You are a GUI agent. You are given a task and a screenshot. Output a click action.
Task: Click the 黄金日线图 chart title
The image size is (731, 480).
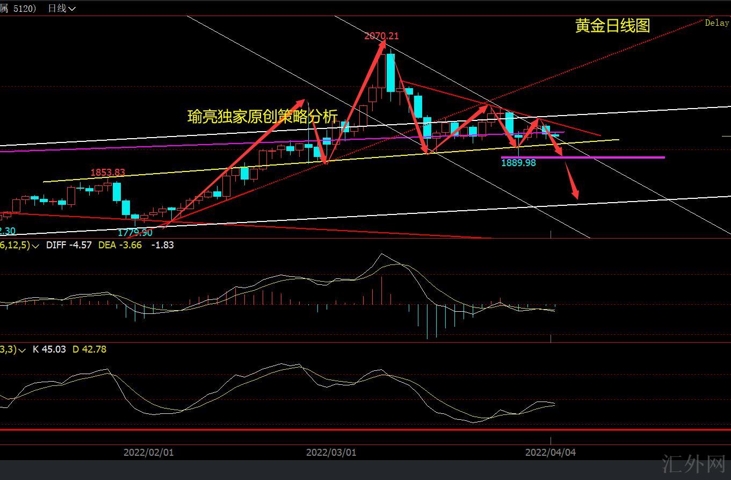[612, 26]
